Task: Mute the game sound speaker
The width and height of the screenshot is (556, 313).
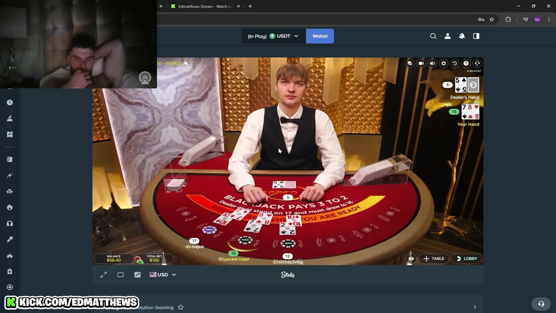Action: pos(432,63)
